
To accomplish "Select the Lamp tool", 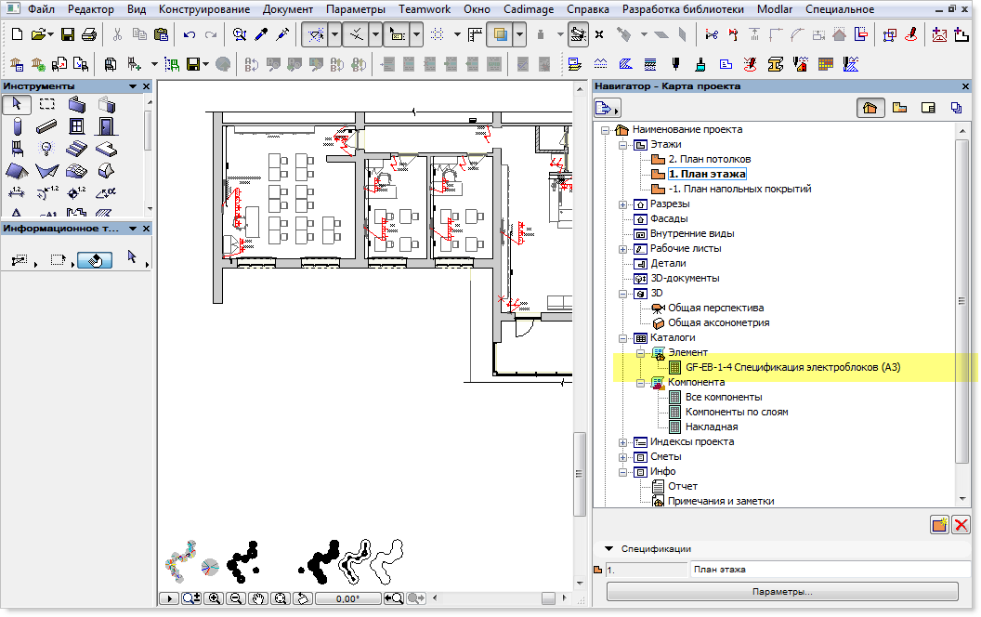I will click(x=47, y=149).
